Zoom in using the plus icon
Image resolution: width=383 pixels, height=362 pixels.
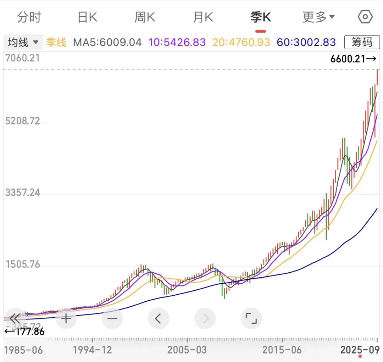coord(66,318)
